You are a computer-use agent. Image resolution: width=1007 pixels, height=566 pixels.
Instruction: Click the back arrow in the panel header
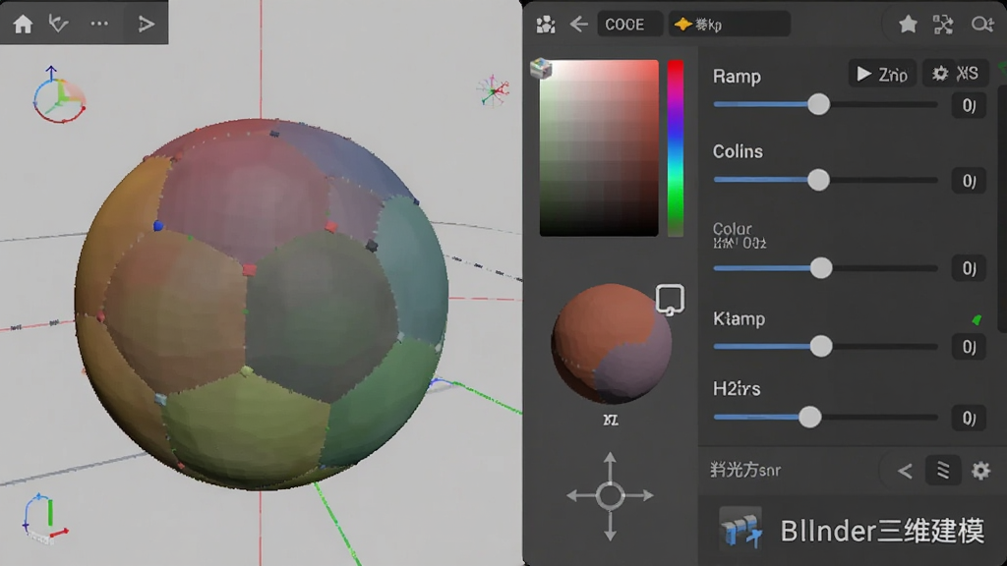tap(578, 25)
